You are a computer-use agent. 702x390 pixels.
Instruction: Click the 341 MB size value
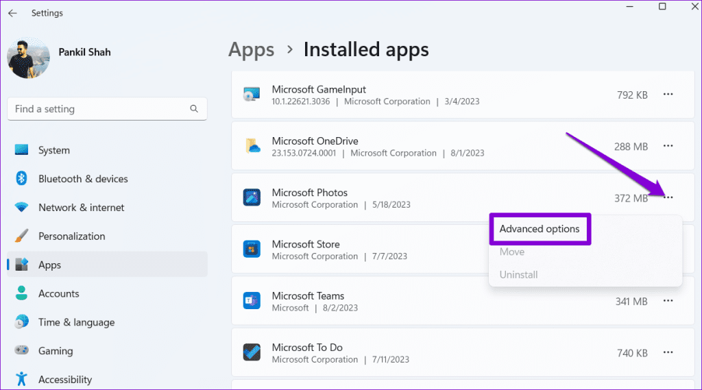pyautogui.click(x=631, y=302)
